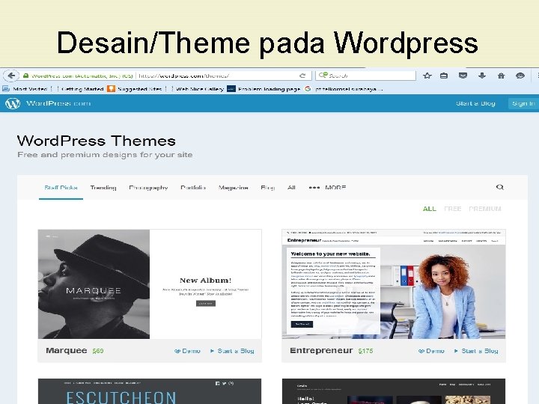The width and height of the screenshot is (539, 404).
Task: Open the Marquee theme preview thumbnail
Action: point(150,284)
